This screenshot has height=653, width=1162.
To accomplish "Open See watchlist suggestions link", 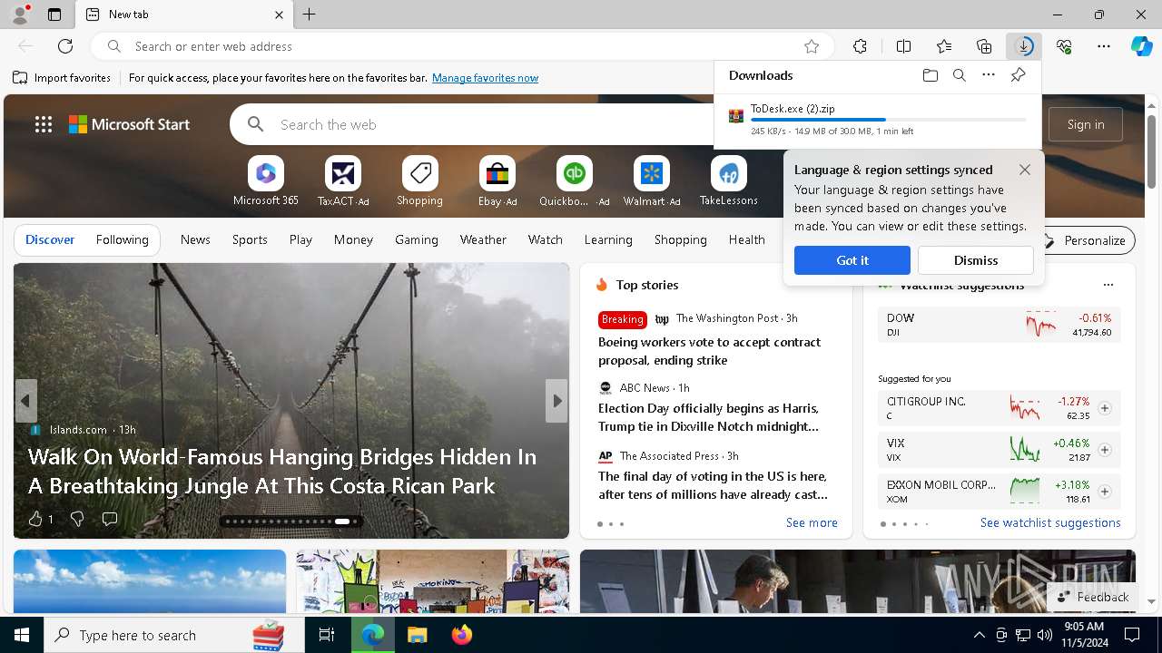I will coord(1050,522).
